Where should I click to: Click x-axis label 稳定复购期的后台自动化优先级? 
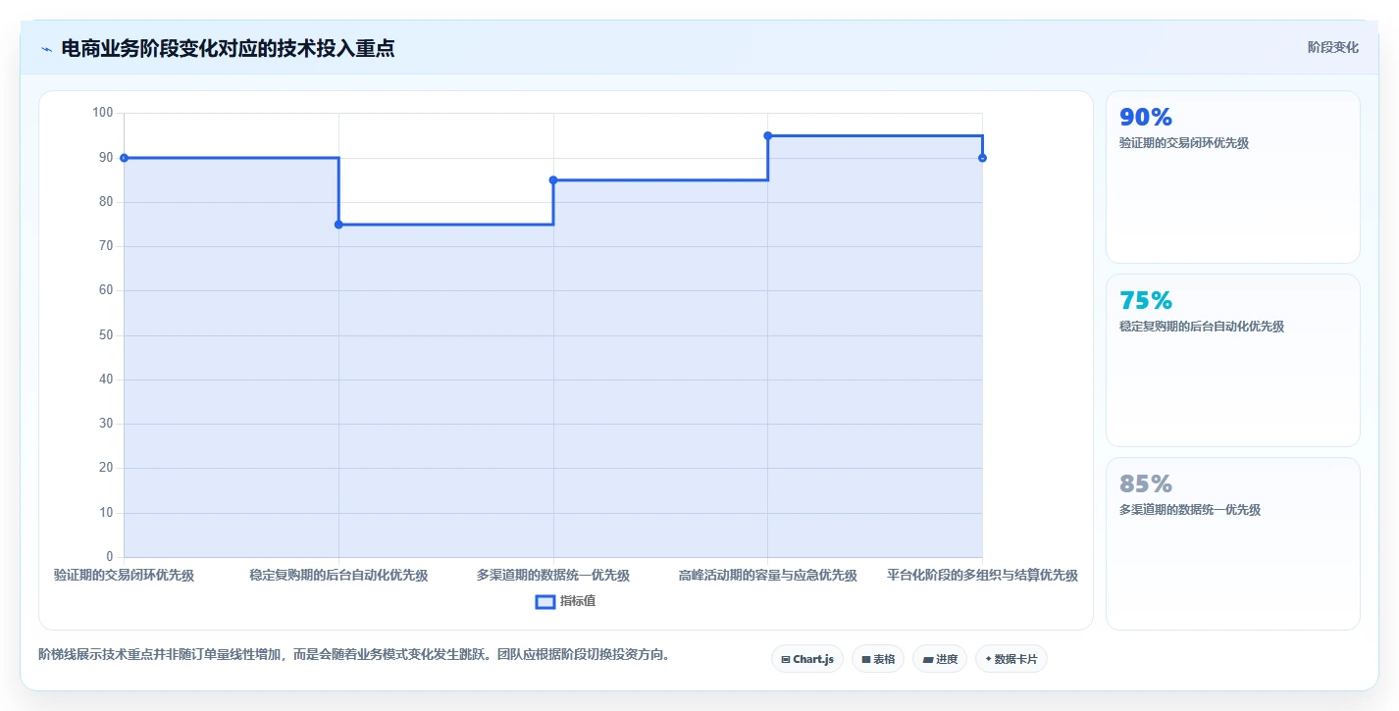(x=338, y=575)
